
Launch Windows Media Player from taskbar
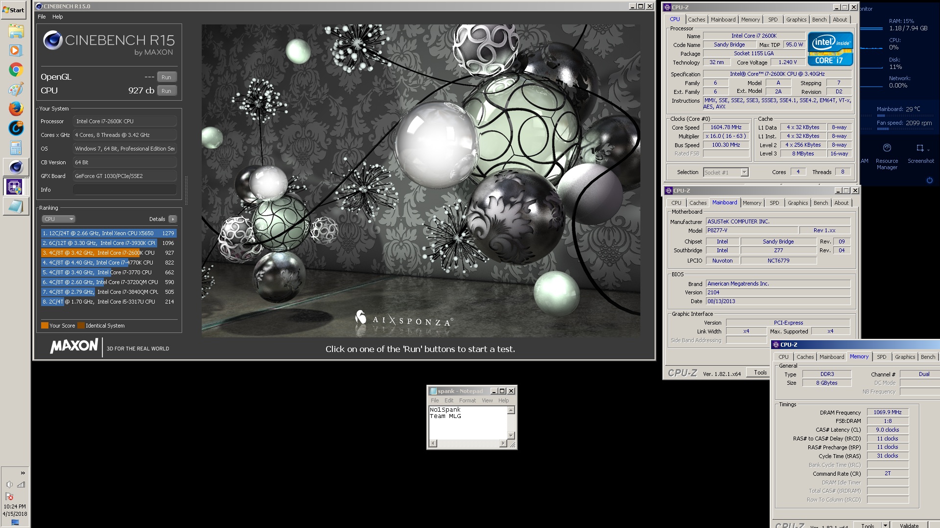15,50
